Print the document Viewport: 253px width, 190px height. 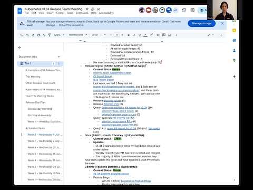click(38, 35)
